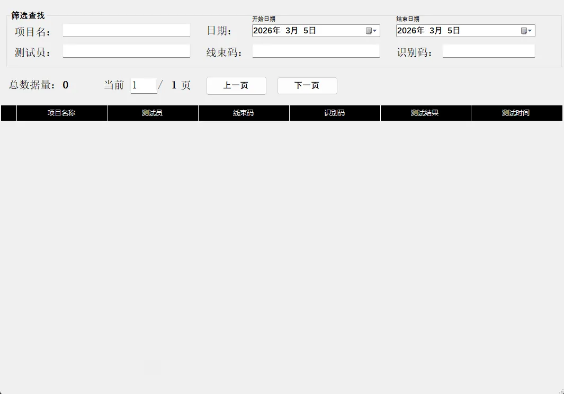Open the 结束日期 calendar dropdown icon
Viewport: 564px width, 394px height.
526,31
